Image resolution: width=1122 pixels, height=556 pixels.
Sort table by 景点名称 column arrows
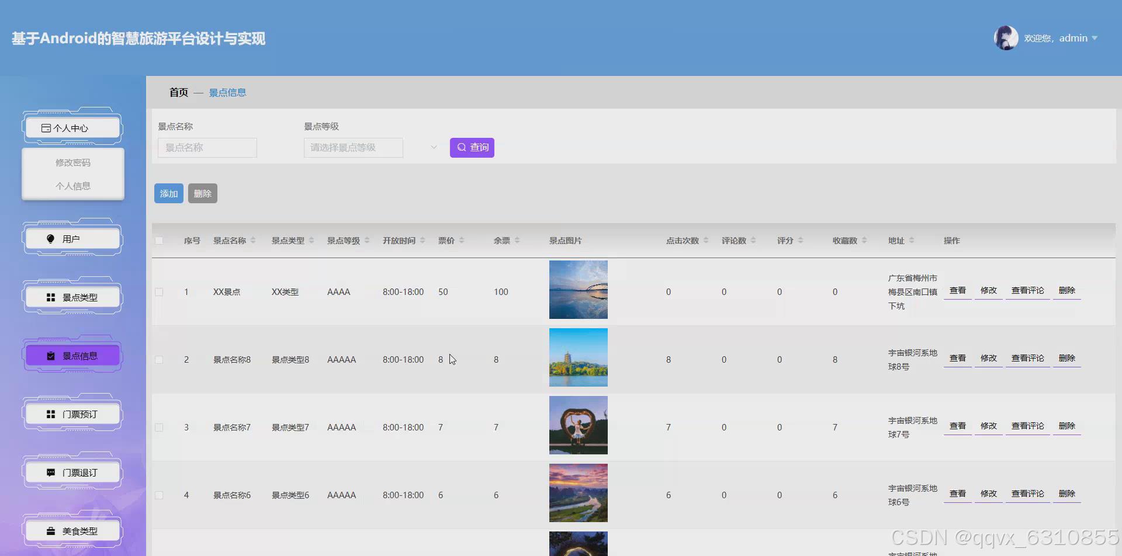[x=253, y=241]
